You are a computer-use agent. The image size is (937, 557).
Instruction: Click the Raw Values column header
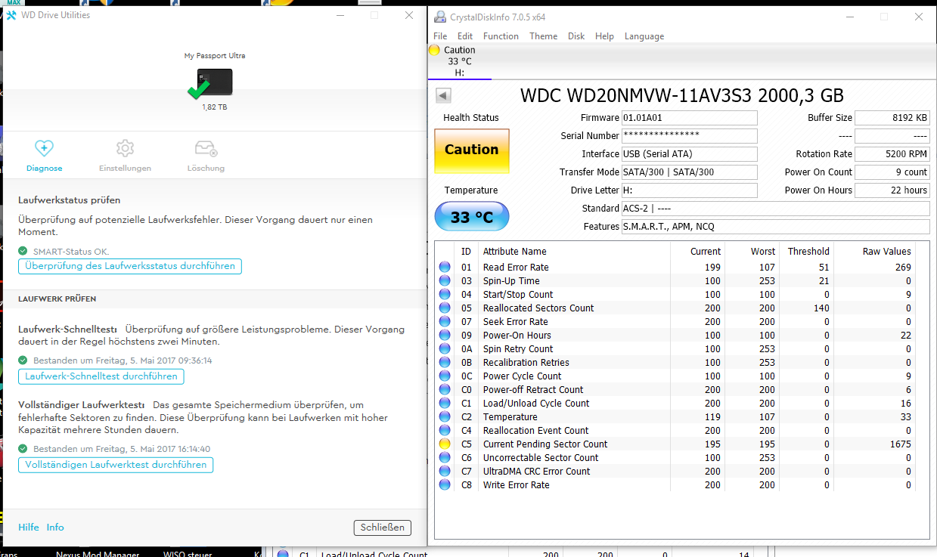887,252
